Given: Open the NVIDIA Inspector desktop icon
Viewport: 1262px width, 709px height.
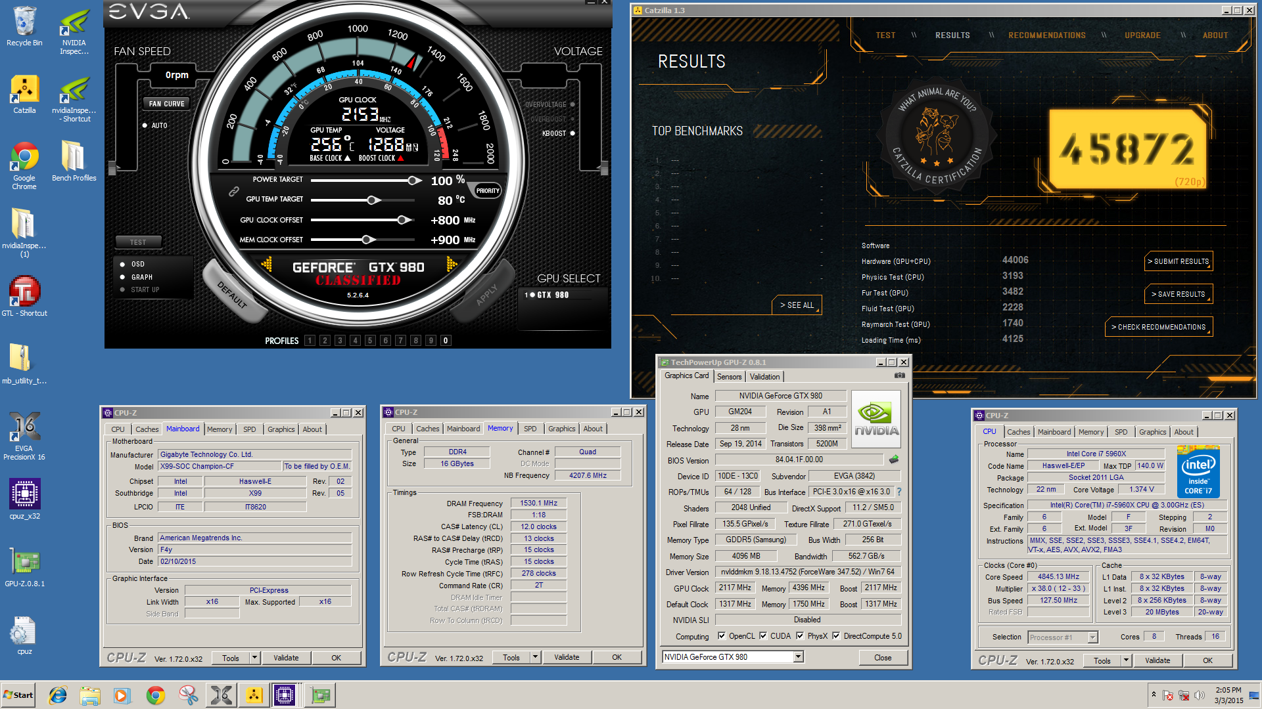Looking at the screenshot, I should (x=74, y=32).
